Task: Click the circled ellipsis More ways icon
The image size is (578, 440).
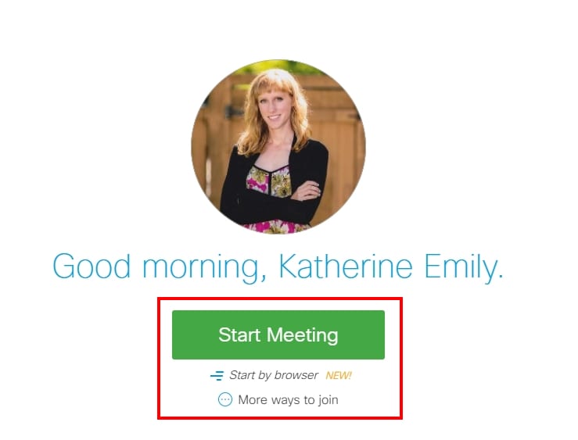Action: point(225,399)
